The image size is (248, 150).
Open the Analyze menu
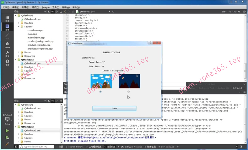click(46, 7)
